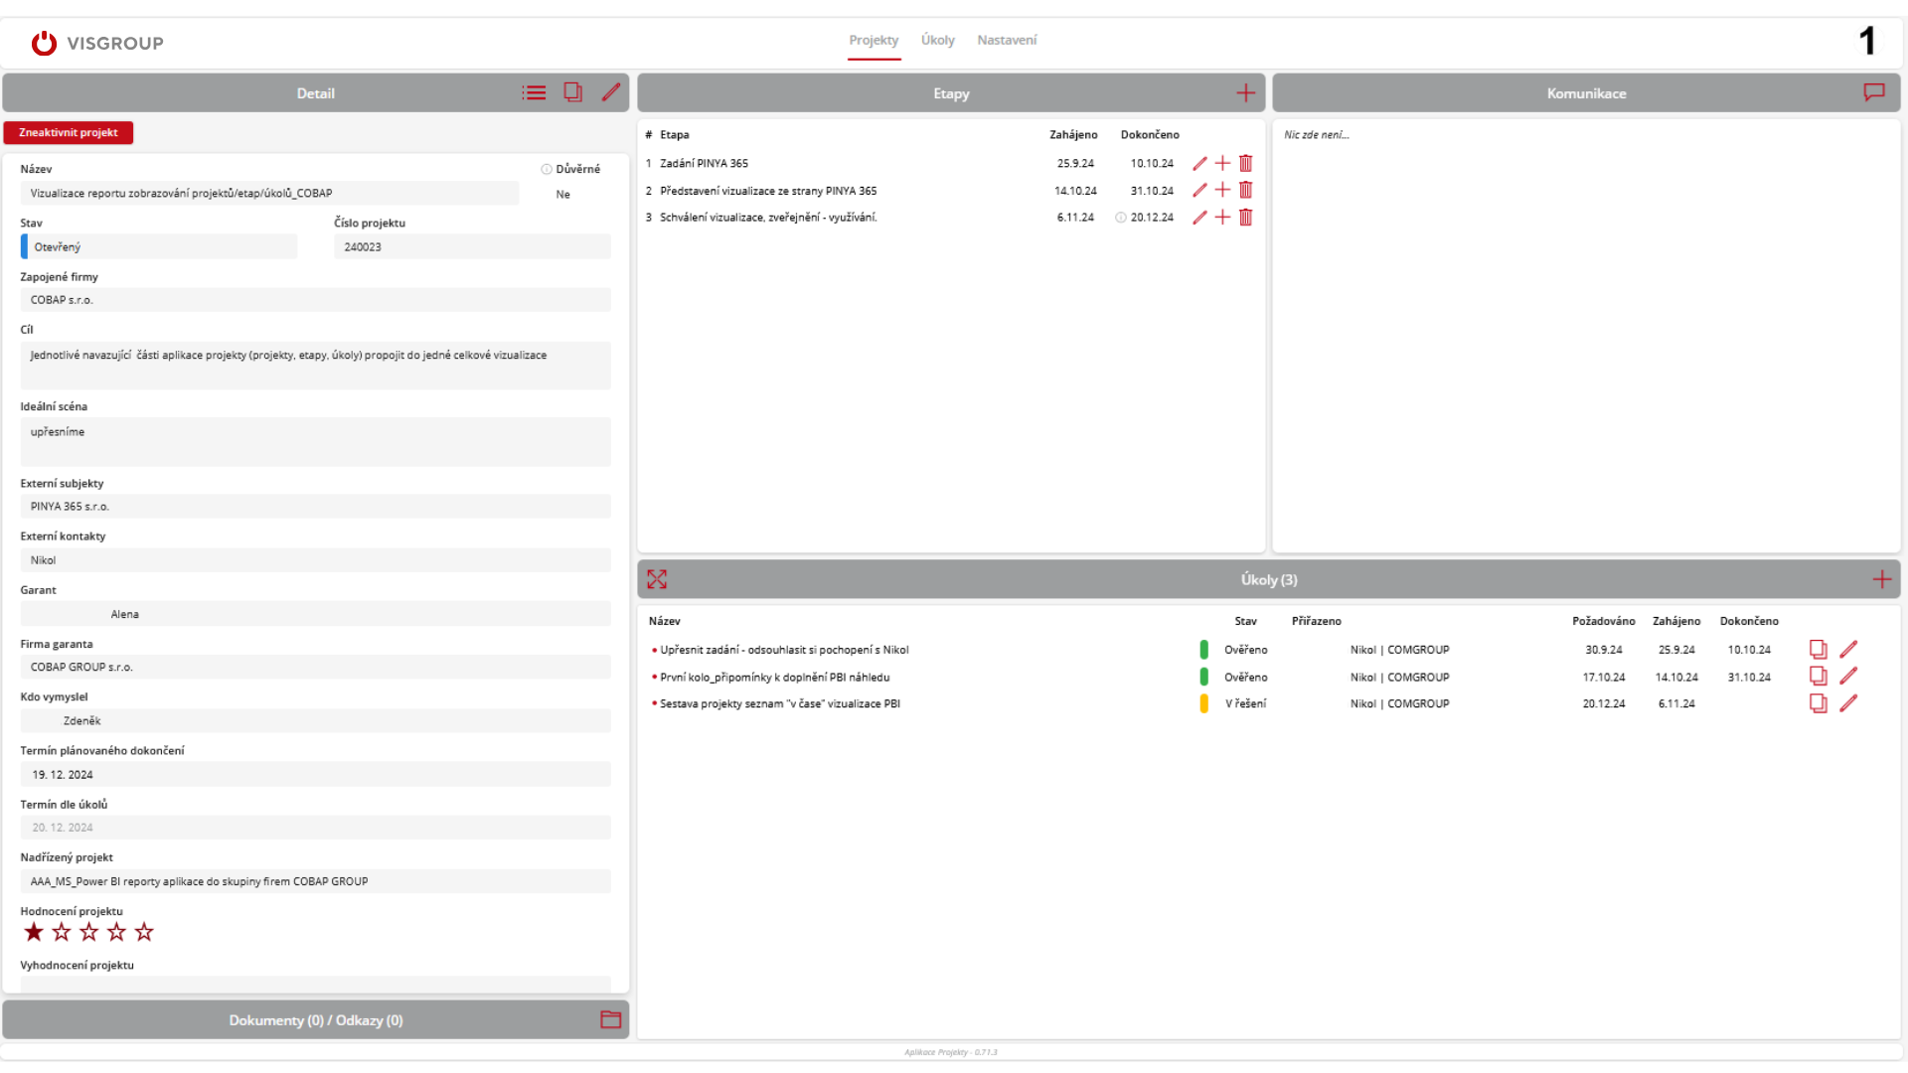Delete the Představení vizualizace stage
The height and width of the screenshot is (1073, 1908).
(1245, 190)
